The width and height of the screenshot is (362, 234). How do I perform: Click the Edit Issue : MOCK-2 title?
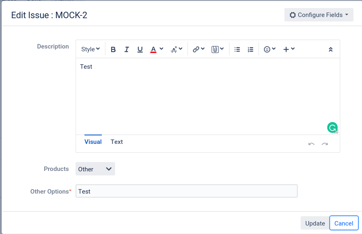pos(49,15)
